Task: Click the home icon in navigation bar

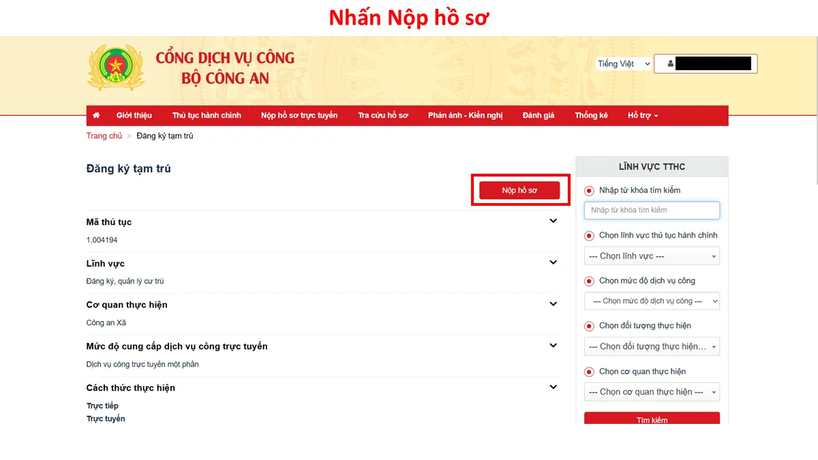Action: pos(96,116)
